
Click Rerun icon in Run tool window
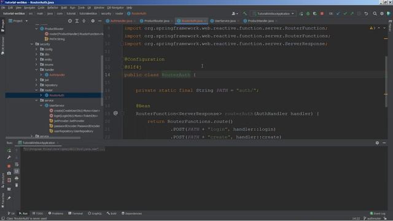click(x=9, y=150)
